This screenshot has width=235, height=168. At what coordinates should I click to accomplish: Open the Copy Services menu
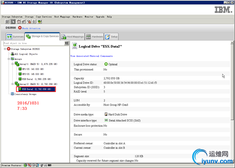(x=44, y=17)
